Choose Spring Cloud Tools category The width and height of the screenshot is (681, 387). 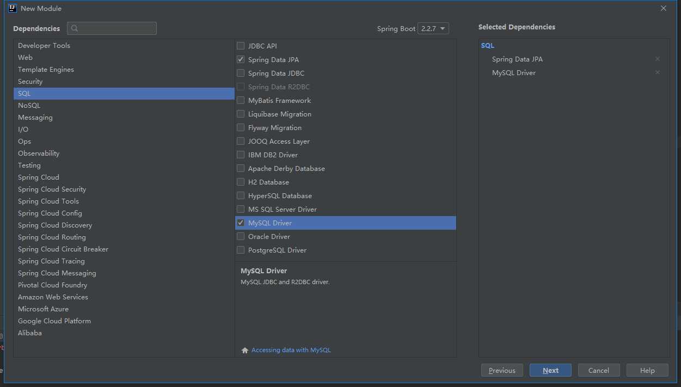coord(124,201)
